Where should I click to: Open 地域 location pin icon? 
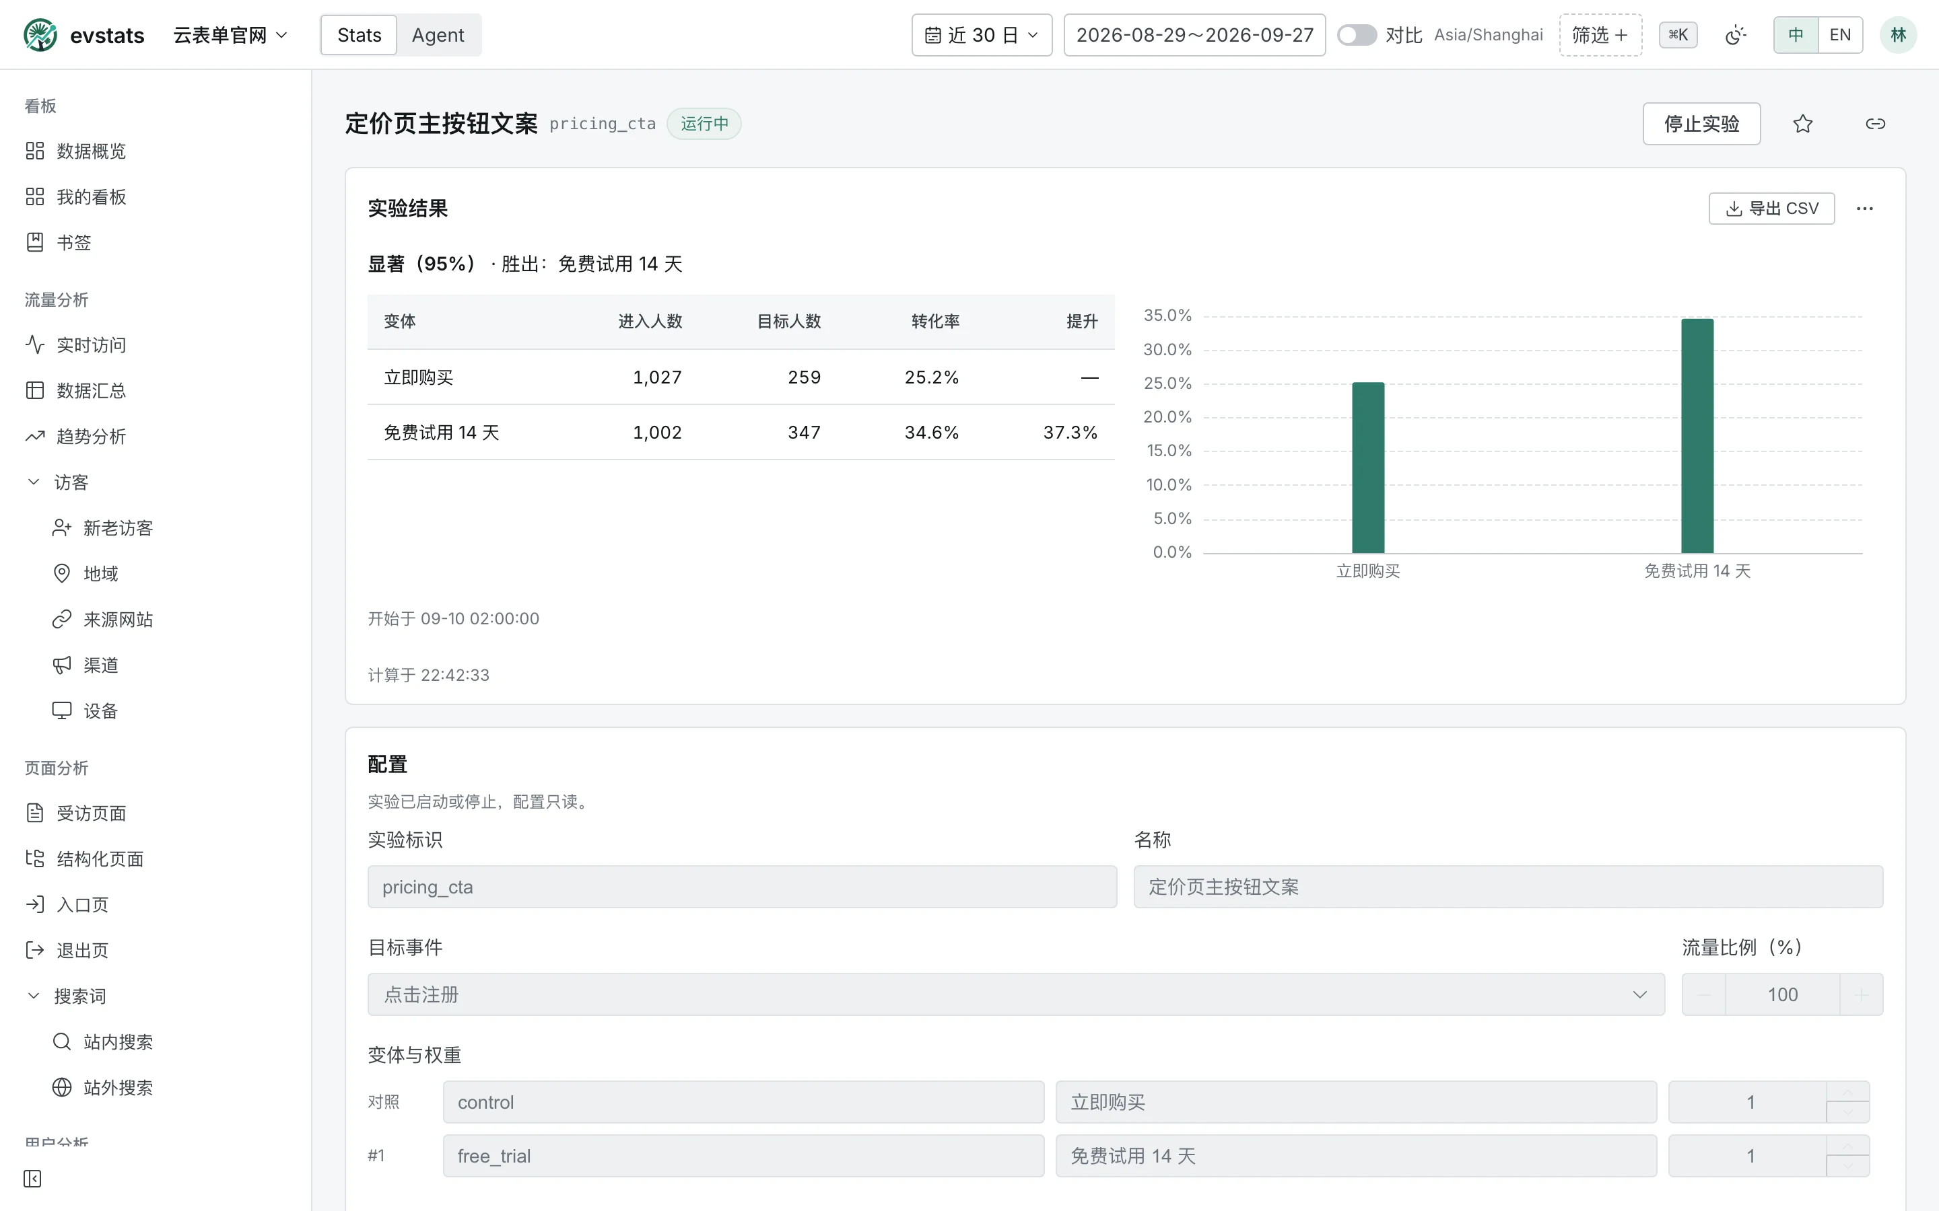click(x=62, y=573)
